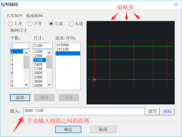Click the disabled 替换 button

[69, 98]
